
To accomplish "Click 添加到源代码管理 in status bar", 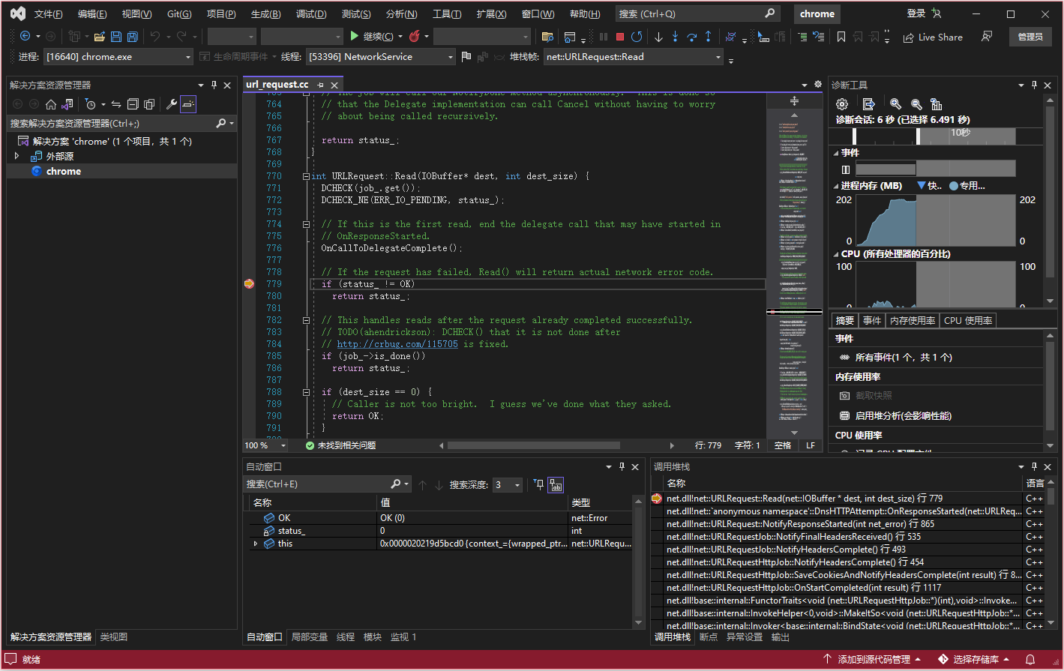I will tap(872, 660).
